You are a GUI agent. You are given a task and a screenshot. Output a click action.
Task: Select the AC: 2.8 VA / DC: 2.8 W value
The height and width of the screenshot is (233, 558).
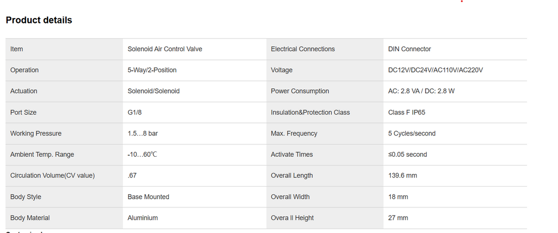[421, 91]
